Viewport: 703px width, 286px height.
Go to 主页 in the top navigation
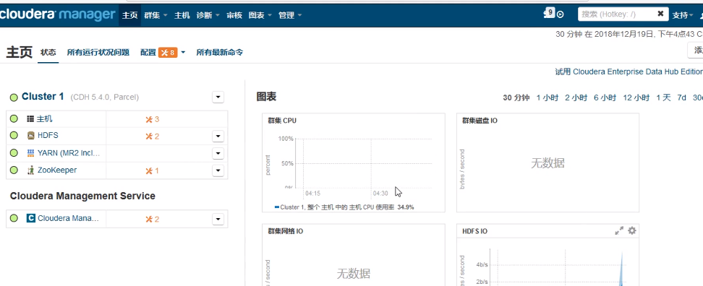129,15
